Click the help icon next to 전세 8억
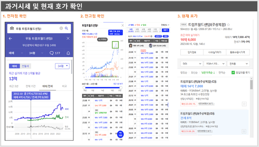Viewport: 259px width, 147px height. (x=151, y=36)
